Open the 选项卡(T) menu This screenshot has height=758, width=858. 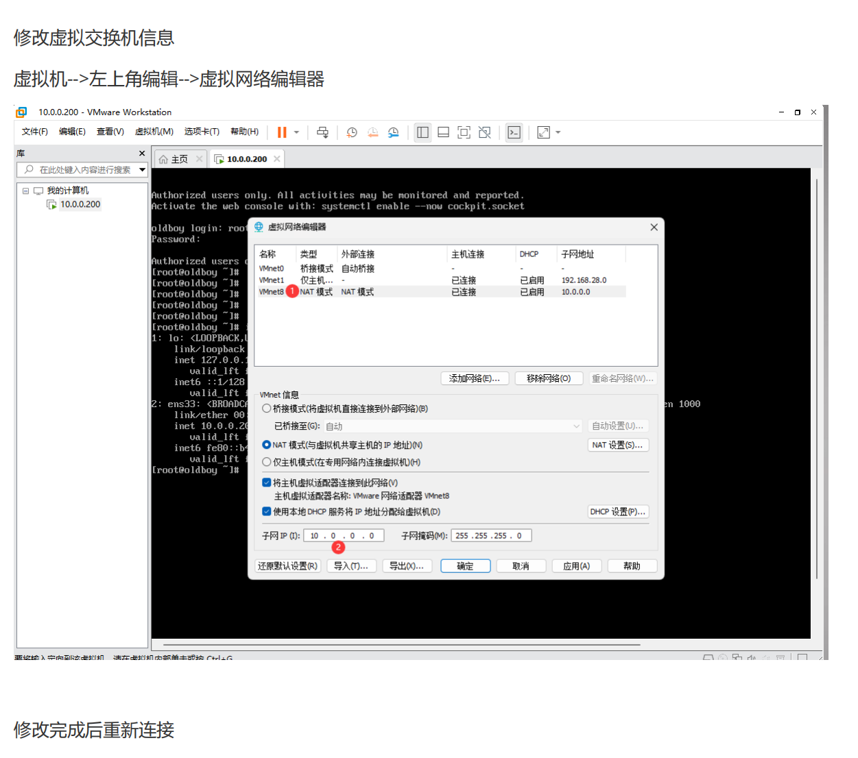(202, 132)
